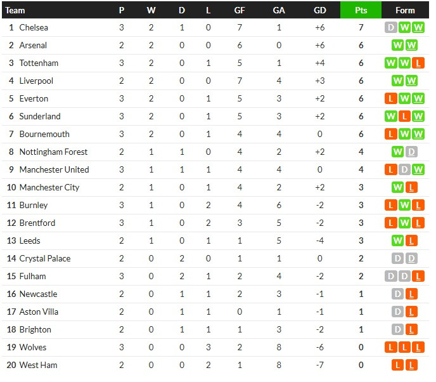Click Fulham's loss (L) form badge
The width and height of the screenshot is (436, 382).
(x=418, y=276)
